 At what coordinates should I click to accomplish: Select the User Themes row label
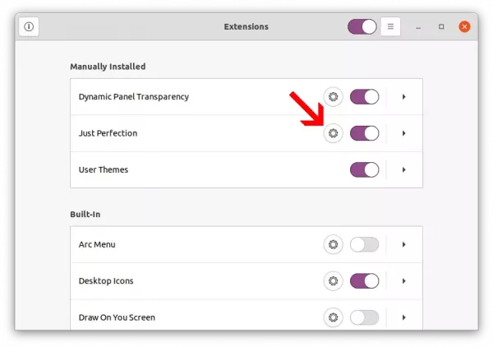pyautogui.click(x=104, y=170)
